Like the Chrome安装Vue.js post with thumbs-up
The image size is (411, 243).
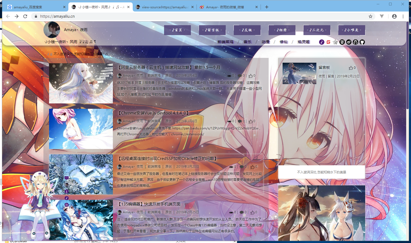click(x=250, y=121)
